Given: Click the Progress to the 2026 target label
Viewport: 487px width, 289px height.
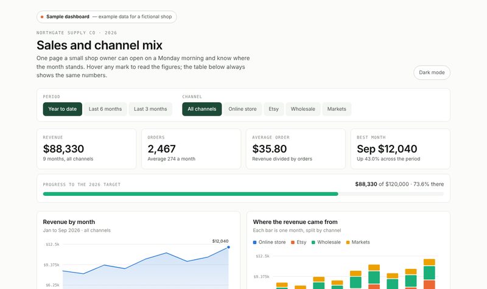Looking at the screenshot, I should click(82, 184).
